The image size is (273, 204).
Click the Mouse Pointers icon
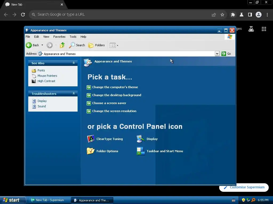click(34, 76)
